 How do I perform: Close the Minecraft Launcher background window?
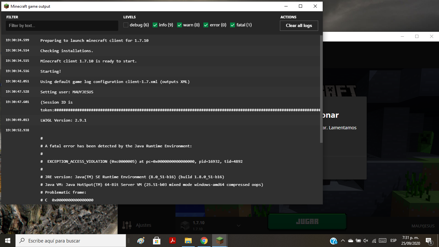tap(432, 36)
